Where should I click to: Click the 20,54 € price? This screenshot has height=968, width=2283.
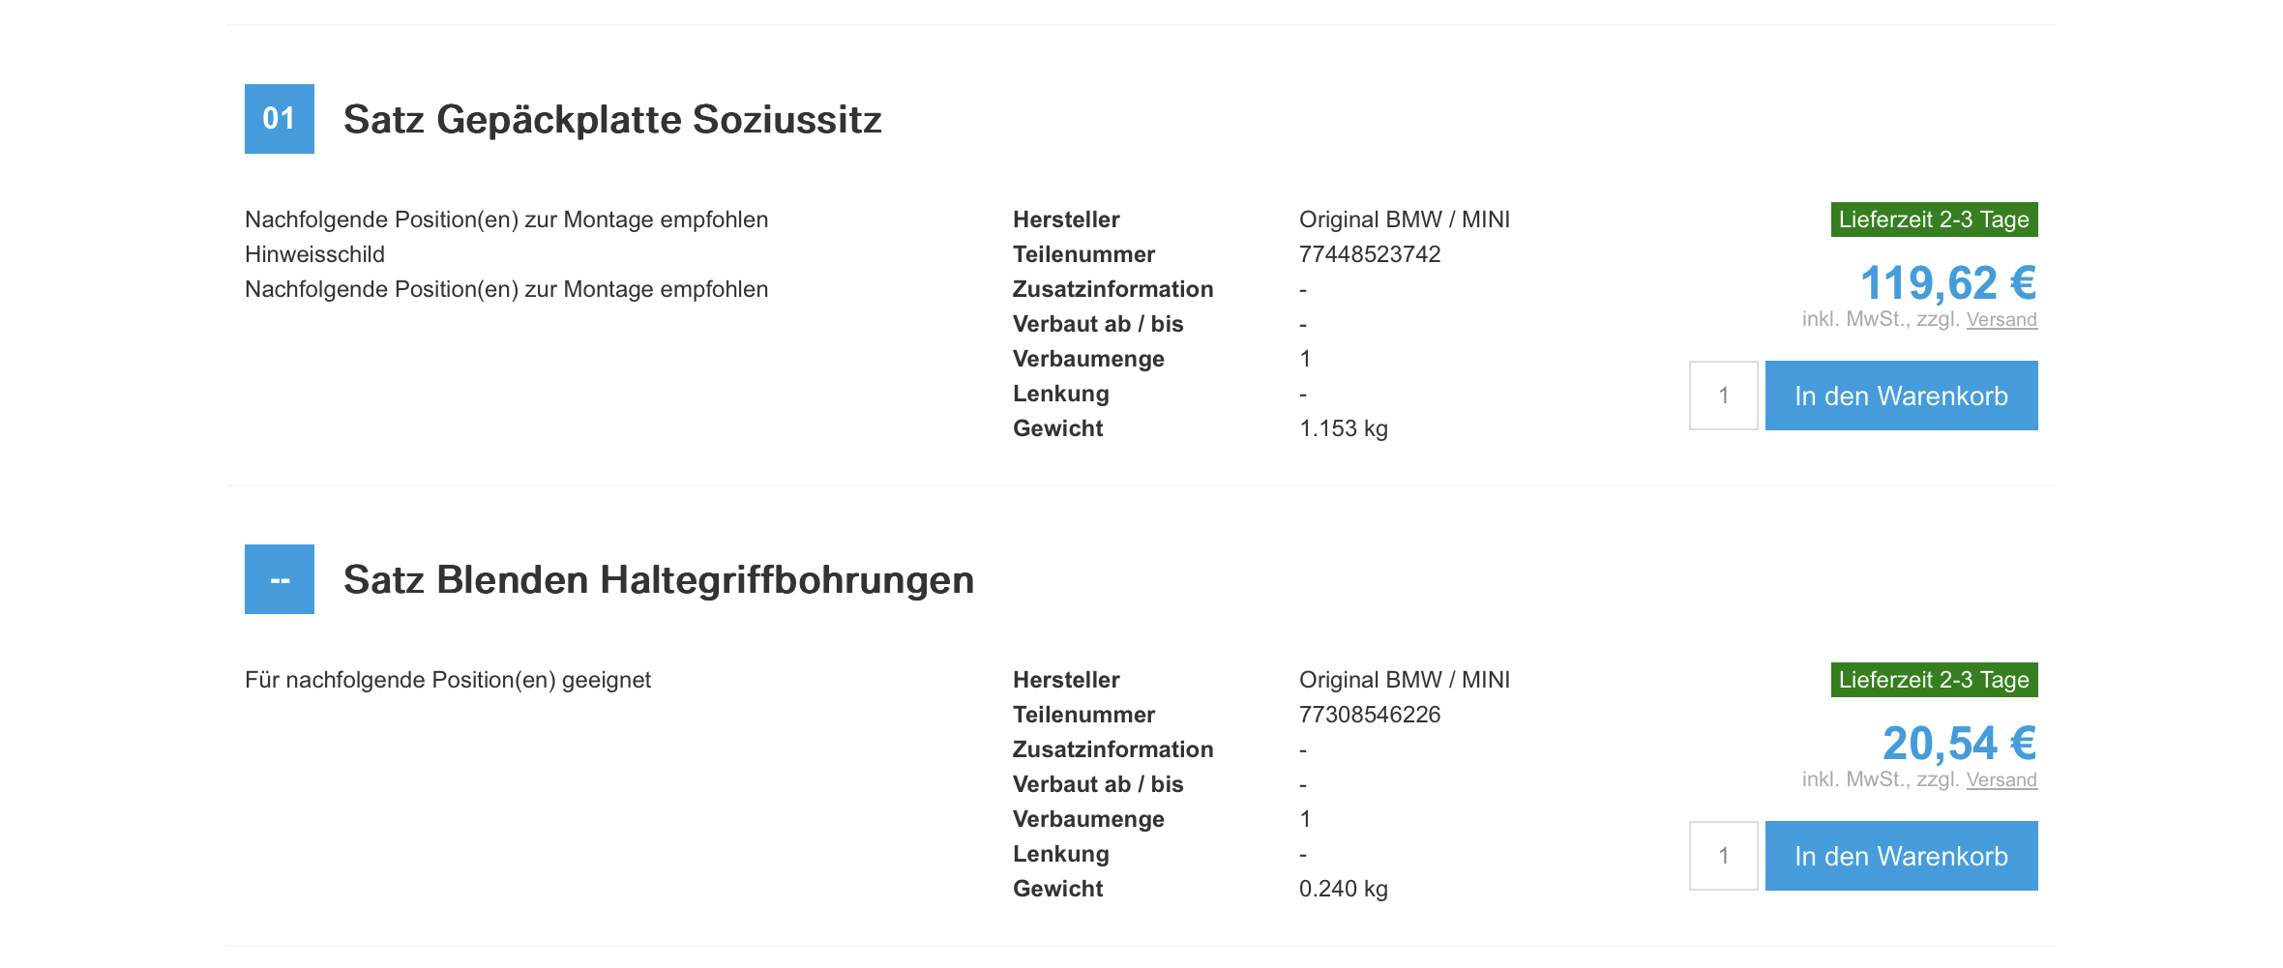pyautogui.click(x=1960, y=744)
